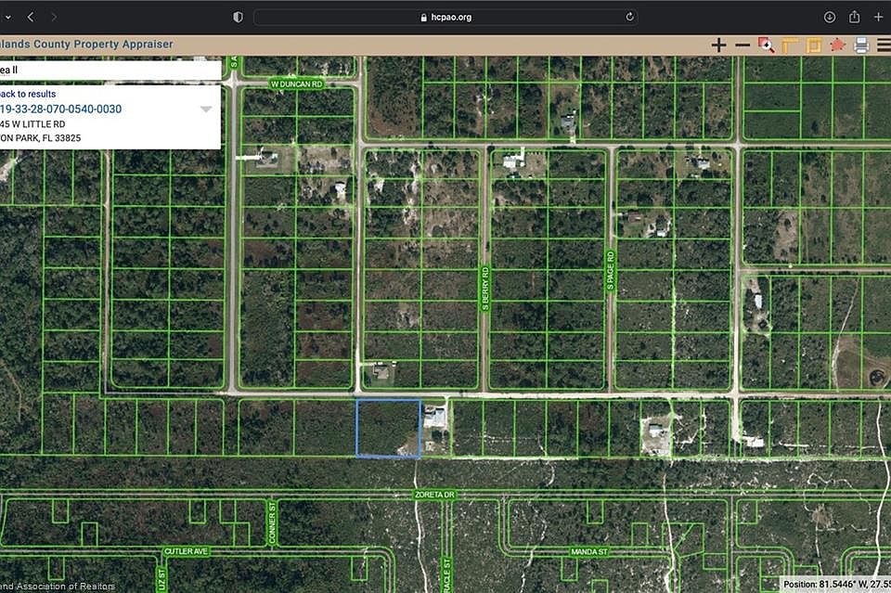The image size is (891, 593).
Task: Select the parcel identify magnifier tool
Action: click(766, 45)
